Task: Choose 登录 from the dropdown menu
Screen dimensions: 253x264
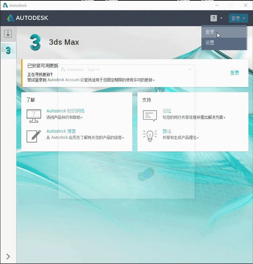Action: [224, 32]
